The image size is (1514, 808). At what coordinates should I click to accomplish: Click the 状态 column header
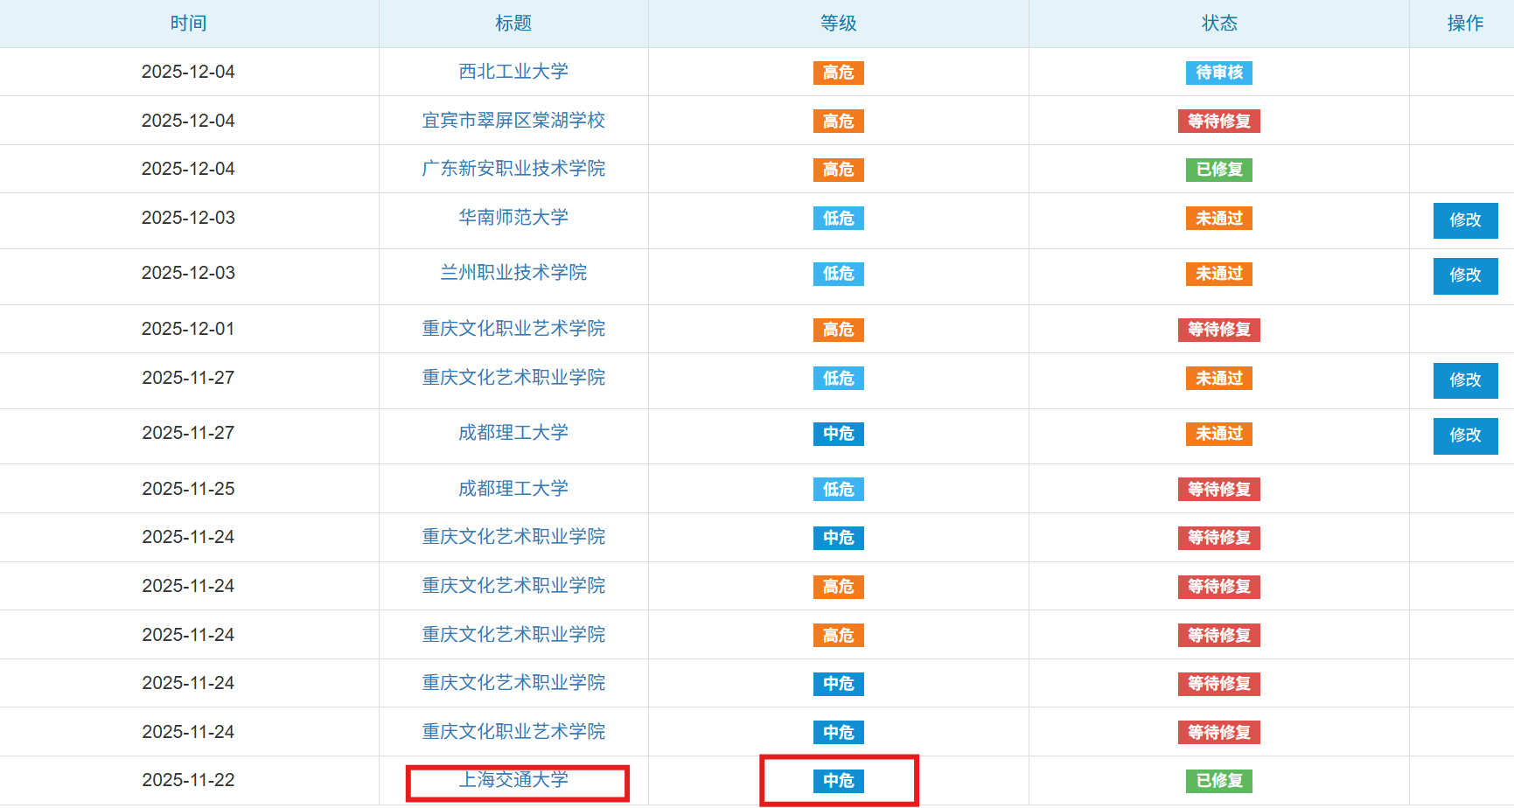(1218, 24)
